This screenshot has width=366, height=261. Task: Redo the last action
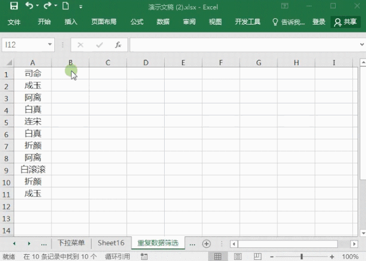pyautogui.click(x=47, y=5)
